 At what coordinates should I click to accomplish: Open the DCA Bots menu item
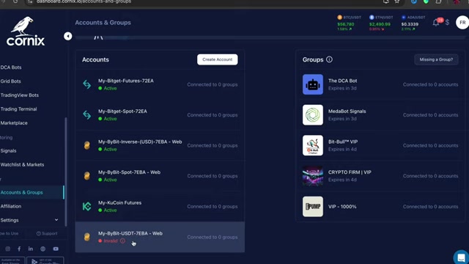click(11, 67)
